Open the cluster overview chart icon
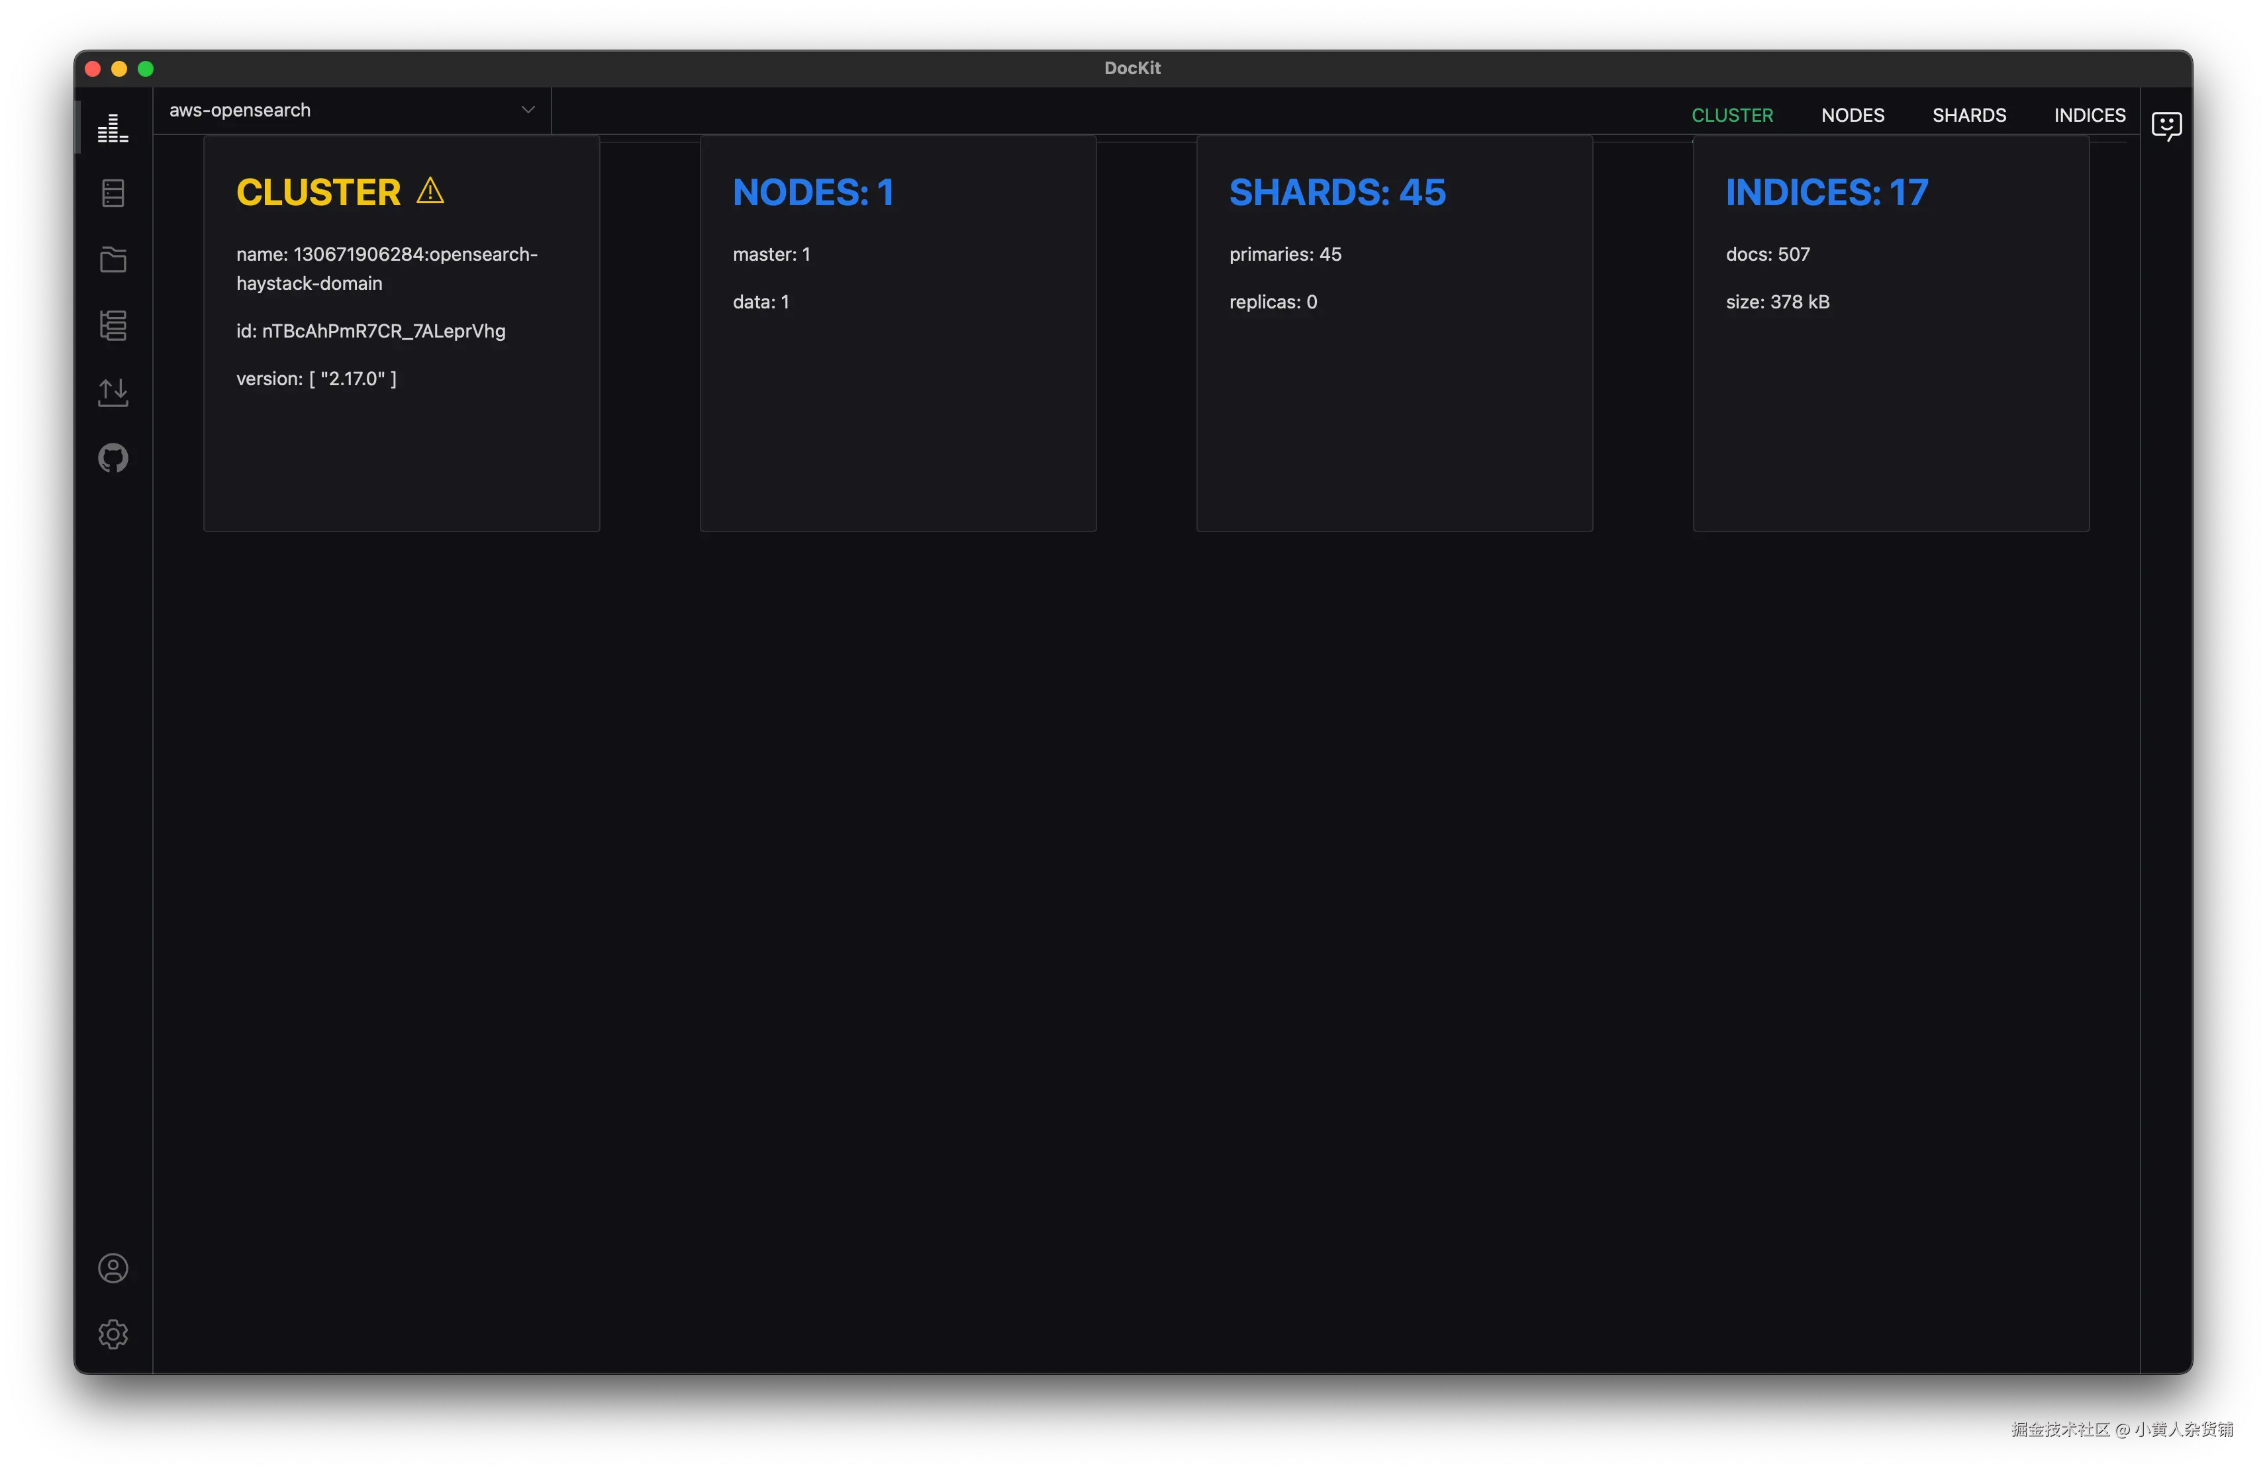The height and width of the screenshot is (1472, 2267). [113, 128]
